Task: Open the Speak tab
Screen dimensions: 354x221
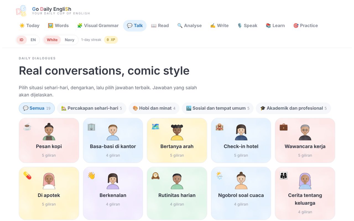Action: tap(247, 26)
